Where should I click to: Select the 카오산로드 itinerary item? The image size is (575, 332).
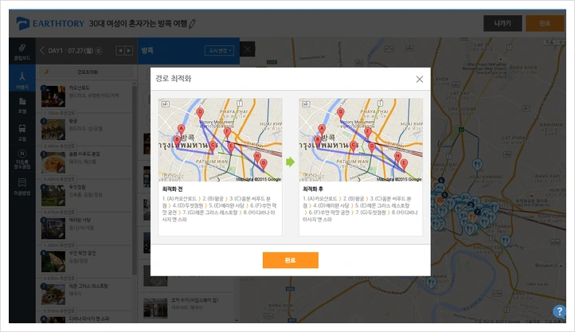(x=85, y=96)
